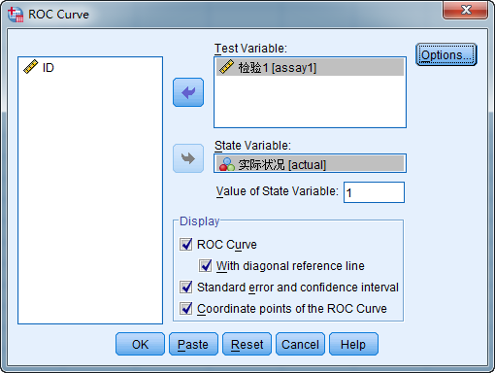Disable Standard error and confidence interval

[x=186, y=288]
